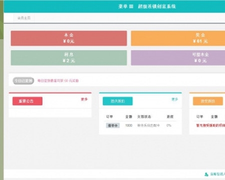The width and height of the screenshot is (225, 180).
Task: Open 更多 link in announcements panel
Action: click(84, 99)
